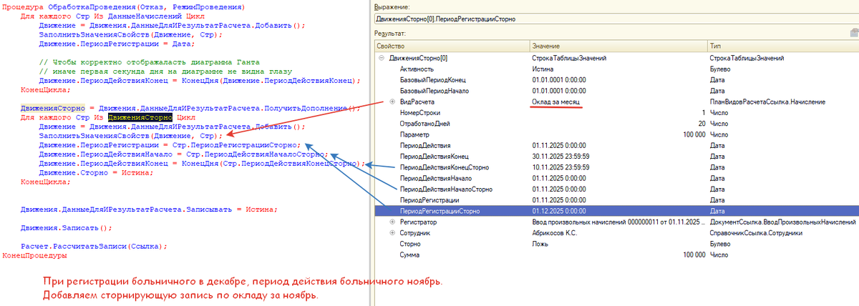The height and width of the screenshot is (306, 859).
Task: Click the icon at right of Результат label
Action: click(x=853, y=34)
